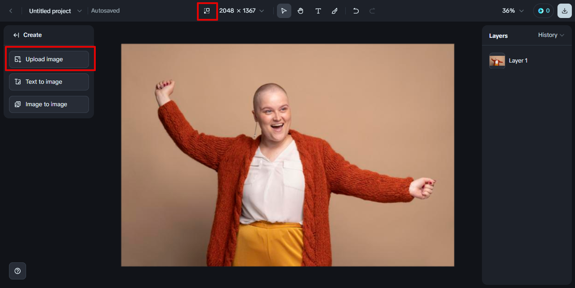Collapse the Create panel
The height and width of the screenshot is (288, 575).
pos(16,35)
